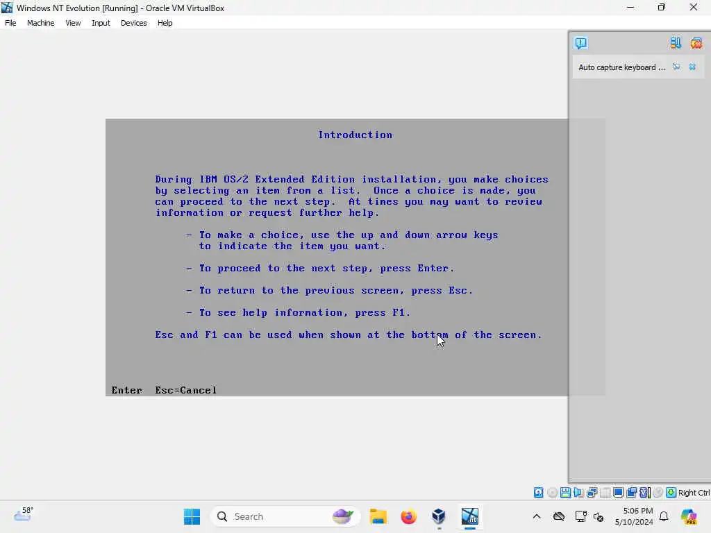The width and height of the screenshot is (711, 533).
Task: Click the cloud sync tray icon
Action: coord(559,516)
